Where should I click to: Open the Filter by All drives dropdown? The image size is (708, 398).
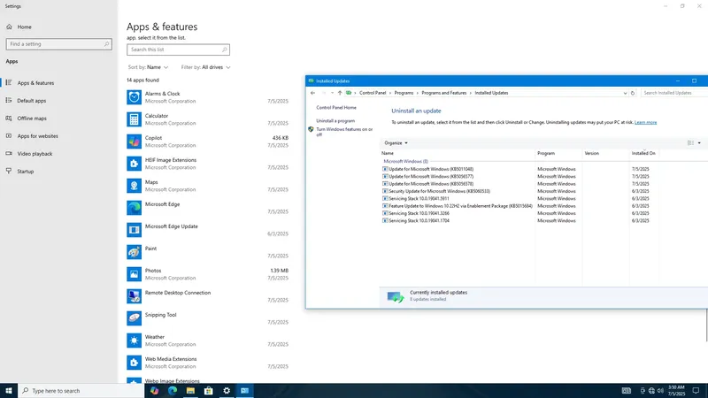pyautogui.click(x=206, y=67)
